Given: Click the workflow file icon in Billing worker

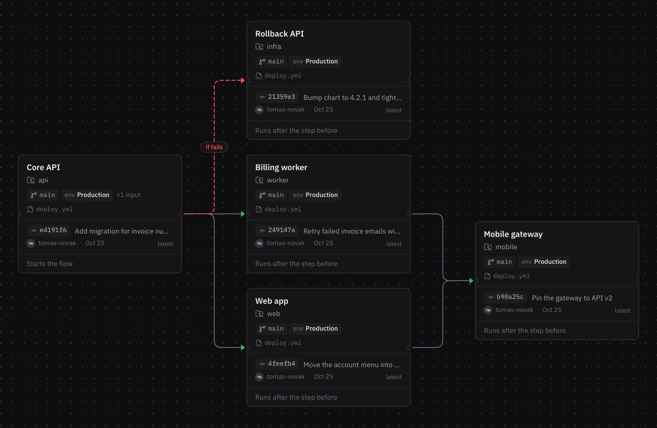Looking at the screenshot, I should coord(258,209).
